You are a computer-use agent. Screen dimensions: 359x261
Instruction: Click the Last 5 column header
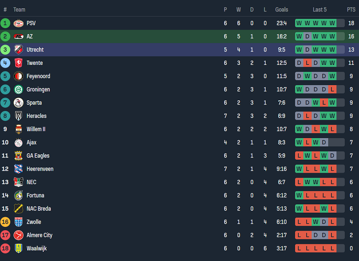[x=319, y=10]
